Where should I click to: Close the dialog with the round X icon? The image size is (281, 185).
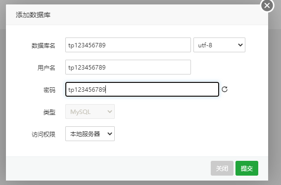pyautogui.click(x=267, y=5)
